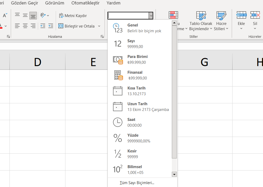Viewport: 263px width, 187px height.
Task: Expand the Ekle dropdown arrow
Action: (x=241, y=29)
